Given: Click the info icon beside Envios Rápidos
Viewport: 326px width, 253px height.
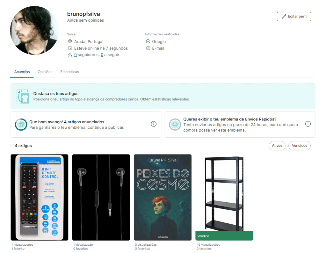Looking at the screenshot, I should coord(308,124).
